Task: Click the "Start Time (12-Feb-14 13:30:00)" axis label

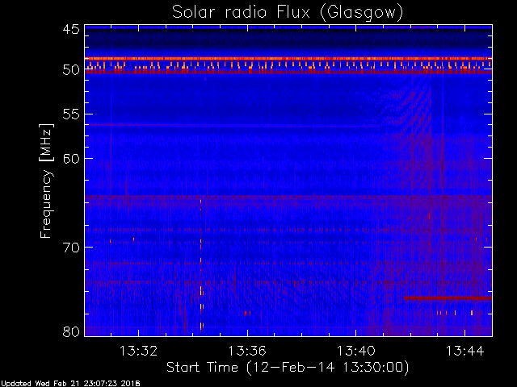Action: pyautogui.click(x=288, y=368)
